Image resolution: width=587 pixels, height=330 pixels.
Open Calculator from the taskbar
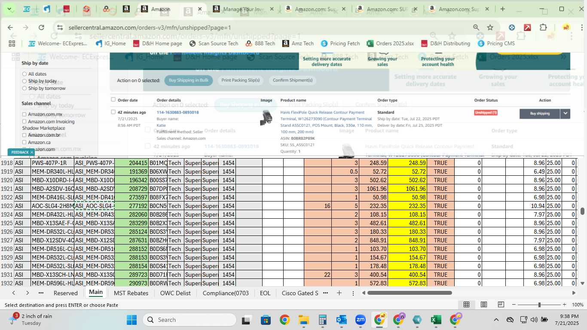coord(323,320)
